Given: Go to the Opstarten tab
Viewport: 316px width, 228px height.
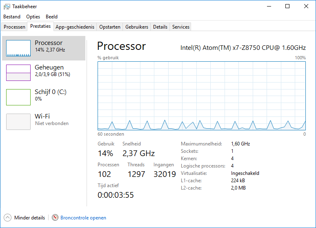Looking at the screenshot, I should [x=110, y=27].
